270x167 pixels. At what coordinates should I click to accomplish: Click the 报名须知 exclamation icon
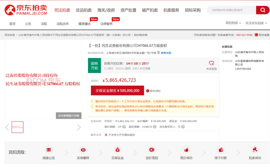(x=147, y=91)
